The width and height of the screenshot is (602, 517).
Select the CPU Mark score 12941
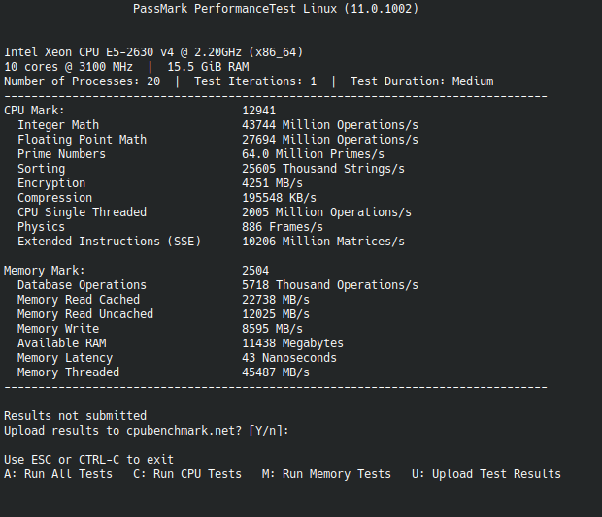(259, 111)
